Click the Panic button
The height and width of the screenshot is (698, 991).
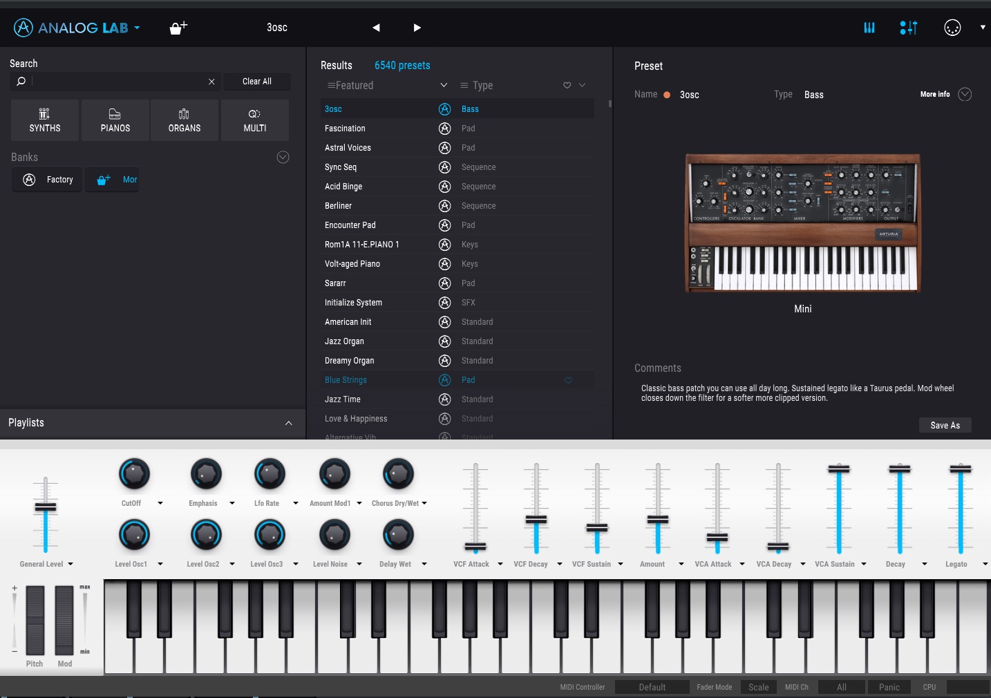coord(889,687)
